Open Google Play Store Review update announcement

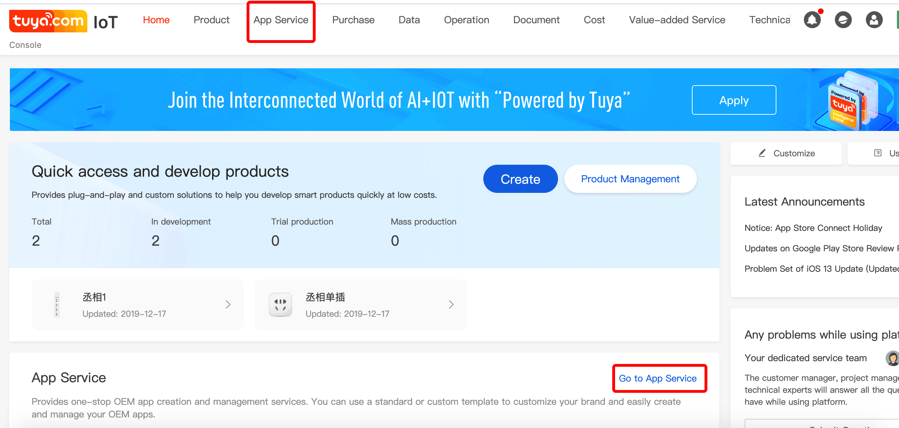[821, 248]
